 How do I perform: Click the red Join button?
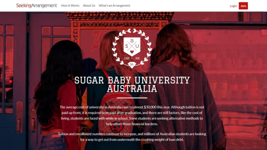pyautogui.click(x=243, y=6)
